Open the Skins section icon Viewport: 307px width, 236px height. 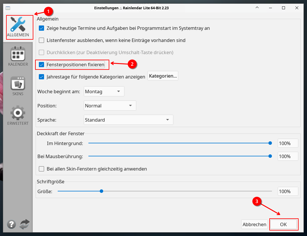click(18, 83)
